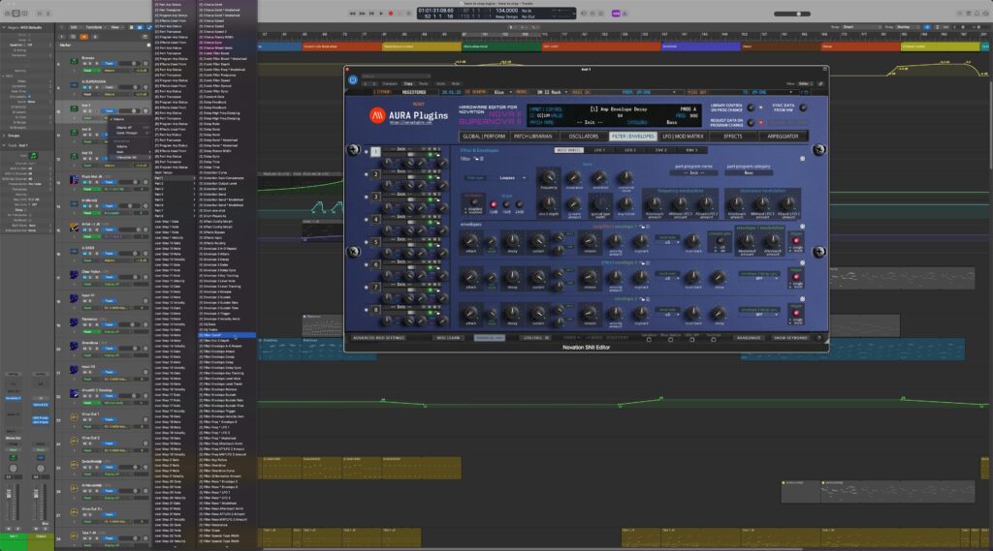Toggle Library Control on Prog Change switch

click(752, 108)
